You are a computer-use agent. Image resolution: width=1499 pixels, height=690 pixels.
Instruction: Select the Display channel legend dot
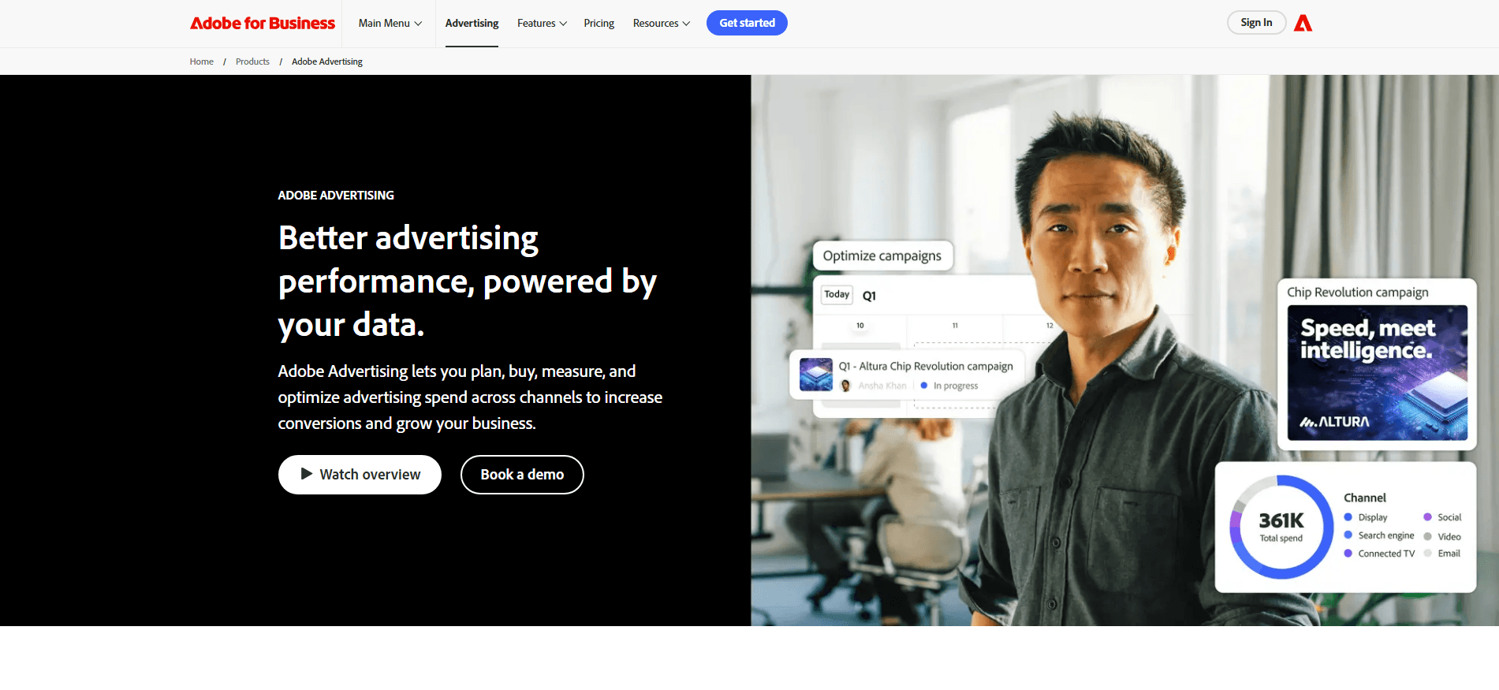(x=1348, y=517)
